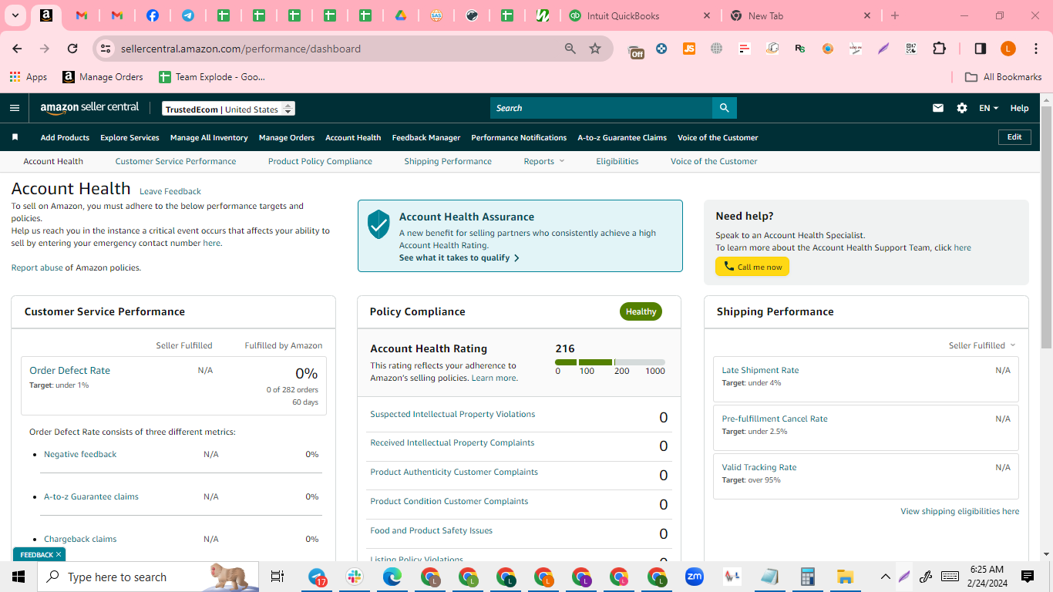Open Calculator from the taskbar
Screen dimensions: 1053x592
pos(808,577)
